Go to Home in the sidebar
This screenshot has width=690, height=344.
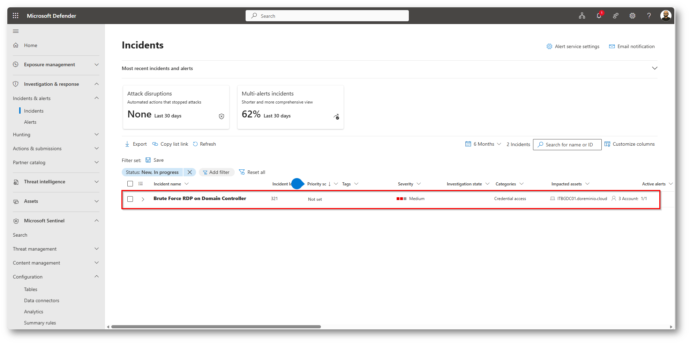pyautogui.click(x=30, y=45)
